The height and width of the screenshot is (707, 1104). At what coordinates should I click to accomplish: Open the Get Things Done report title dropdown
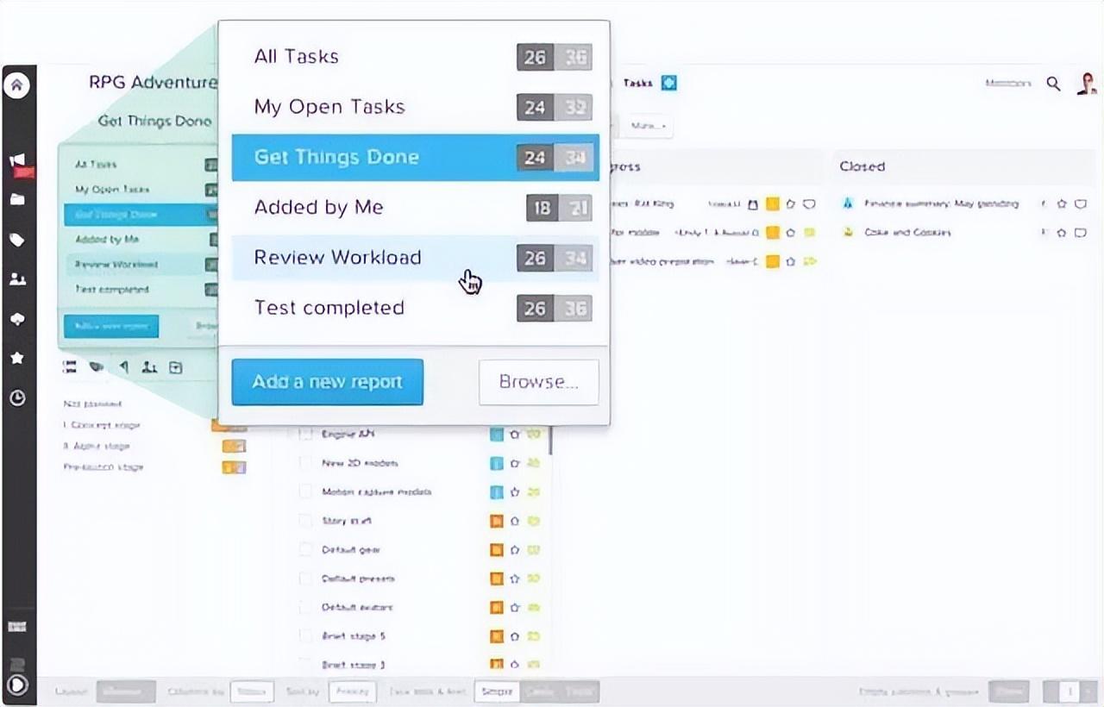[155, 121]
